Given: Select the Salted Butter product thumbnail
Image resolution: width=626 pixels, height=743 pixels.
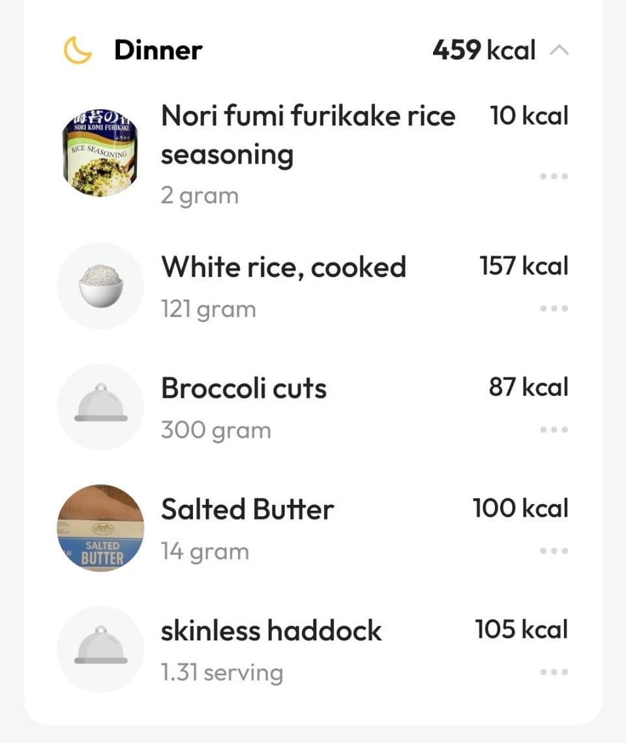Looking at the screenshot, I should pyautogui.click(x=100, y=528).
